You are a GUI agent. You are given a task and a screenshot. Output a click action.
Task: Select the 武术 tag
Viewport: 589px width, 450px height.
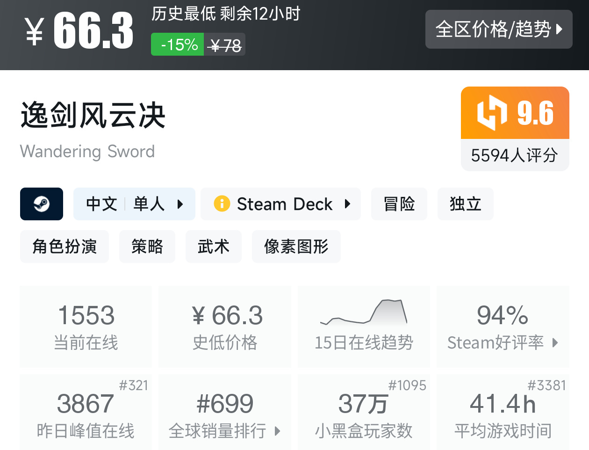[214, 247]
